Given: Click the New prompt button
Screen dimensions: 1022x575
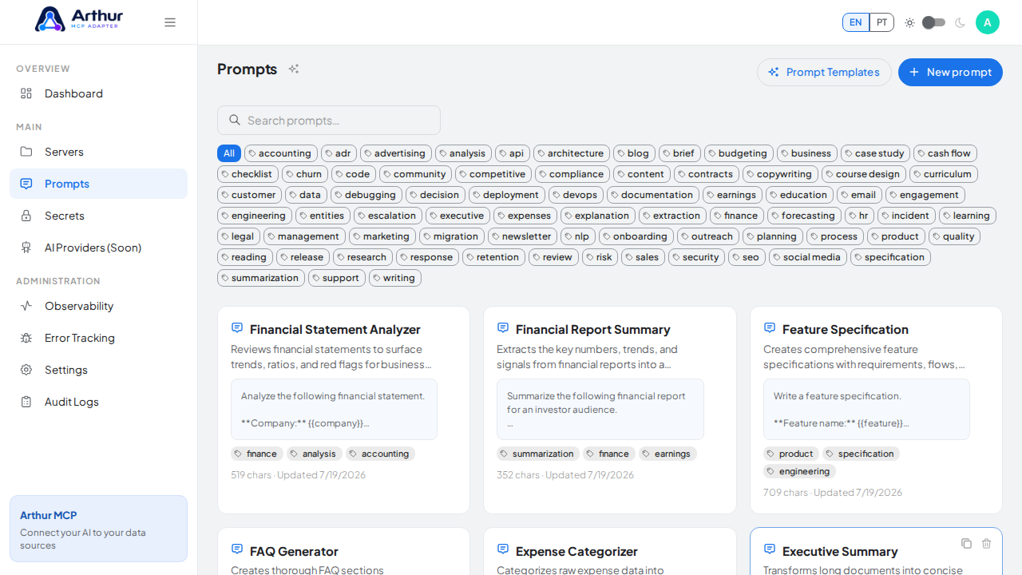Looking at the screenshot, I should pos(950,72).
